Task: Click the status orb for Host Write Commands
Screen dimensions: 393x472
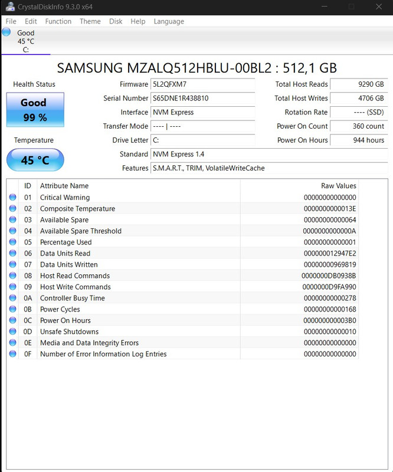Action: [x=12, y=287]
